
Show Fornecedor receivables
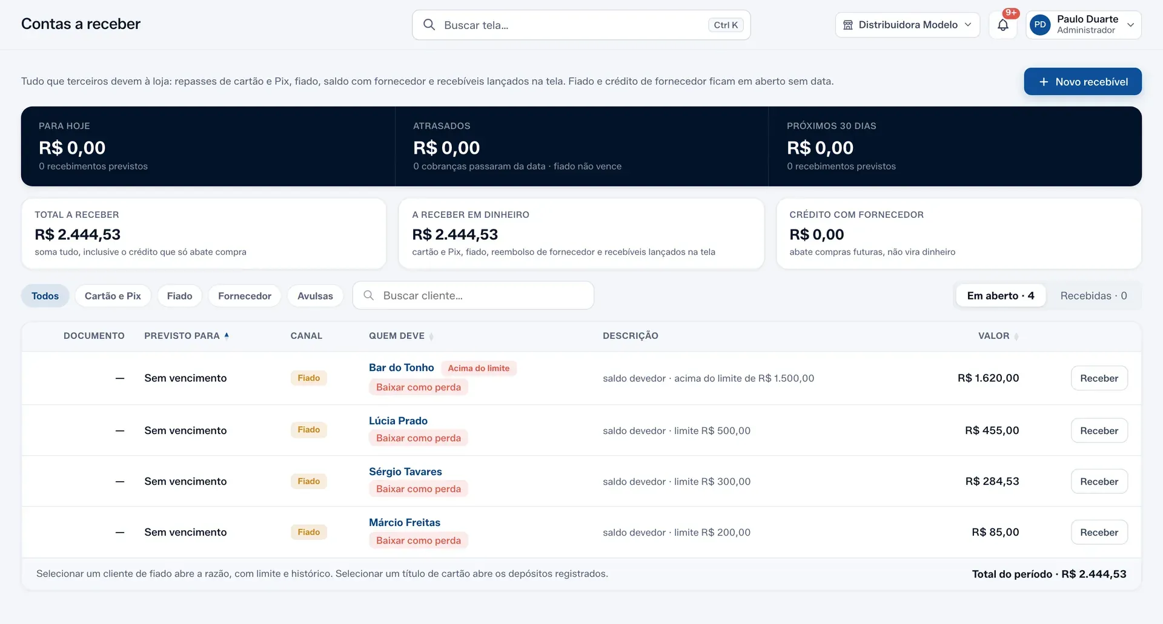[x=245, y=296]
